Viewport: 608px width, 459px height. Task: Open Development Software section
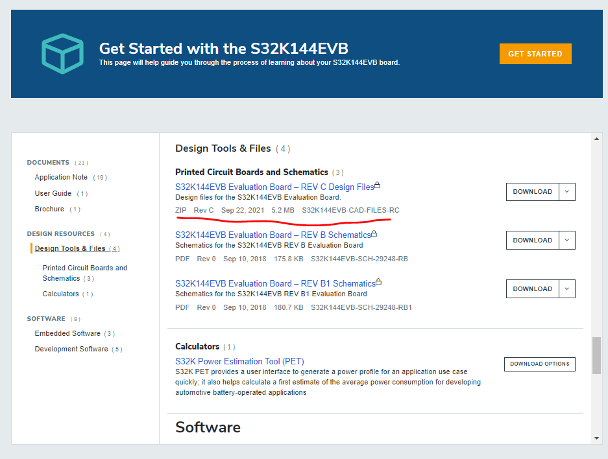pos(71,349)
